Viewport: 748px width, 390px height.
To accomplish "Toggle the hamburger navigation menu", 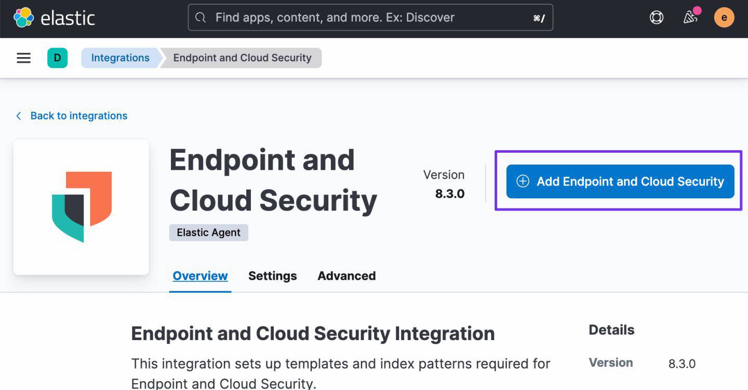I will click(x=24, y=58).
